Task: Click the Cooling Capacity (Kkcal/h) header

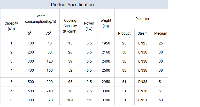Action: [70, 26]
